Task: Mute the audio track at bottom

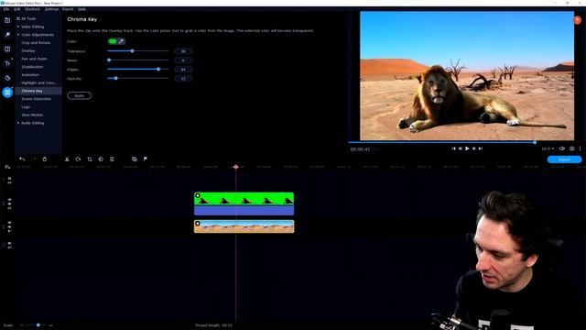Action: (9, 243)
